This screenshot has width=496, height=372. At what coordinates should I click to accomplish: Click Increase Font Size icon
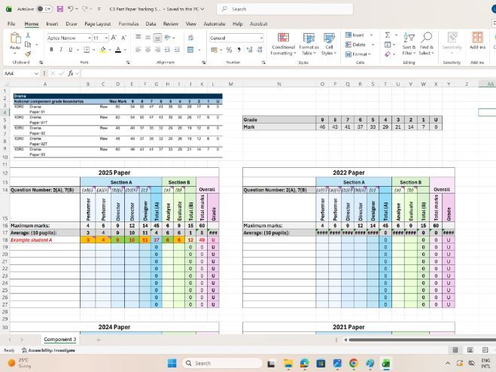(x=114, y=38)
